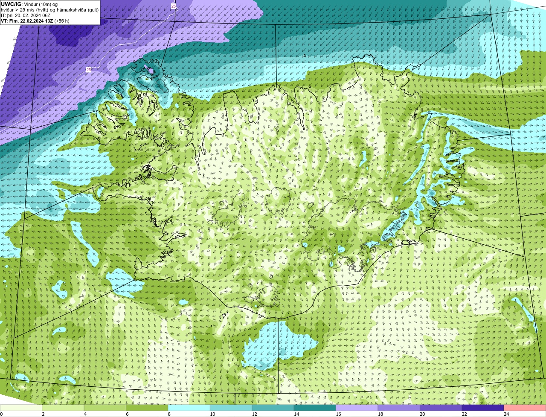Click the "25" contour label over the lavender sea
The height and width of the screenshot is (417, 546).
click(88, 69)
